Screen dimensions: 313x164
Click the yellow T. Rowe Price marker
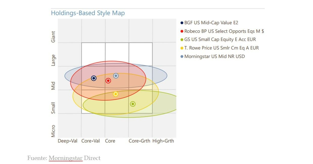pyautogui.click(x=116, y=94)
